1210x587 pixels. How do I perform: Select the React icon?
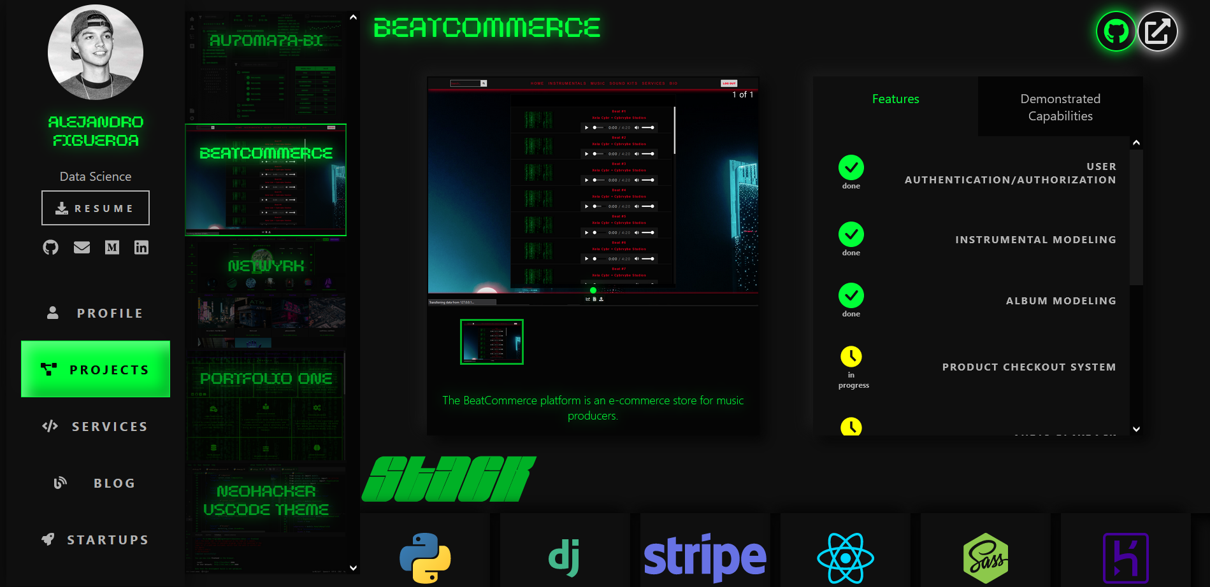coord(844,557)
